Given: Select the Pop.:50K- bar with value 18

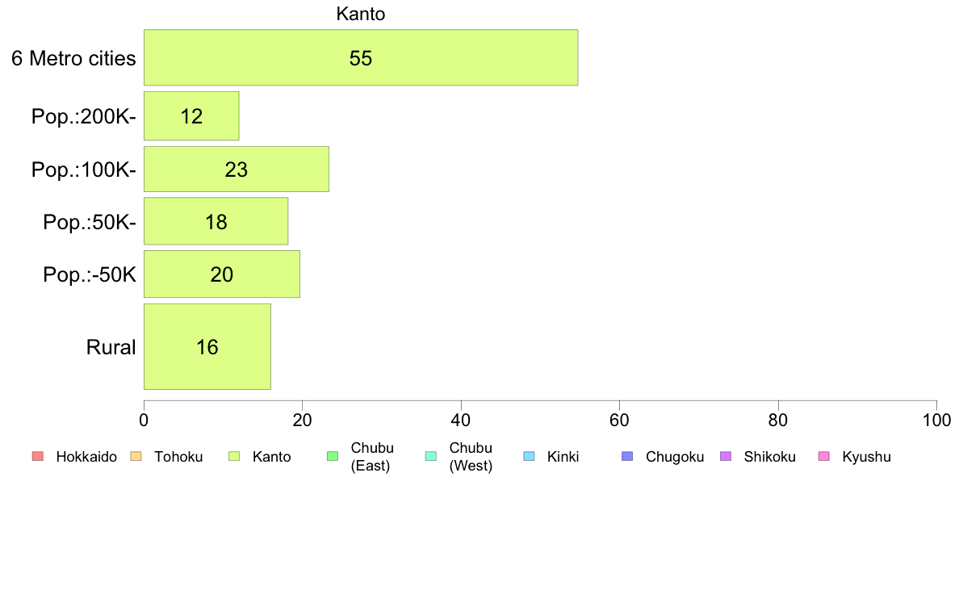Looking at the screenshot, I should (216, 221).
